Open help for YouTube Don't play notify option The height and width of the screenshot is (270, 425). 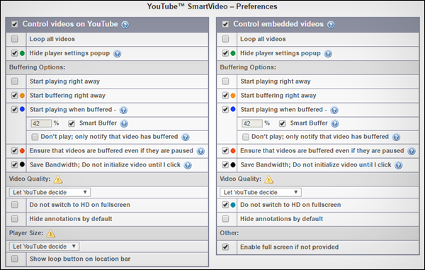(186, 137)
